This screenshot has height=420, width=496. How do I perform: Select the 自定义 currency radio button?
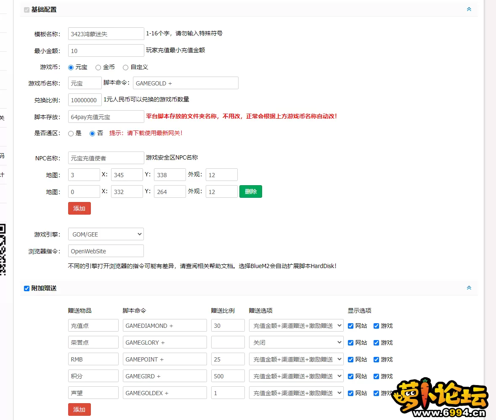click(126, 67)
